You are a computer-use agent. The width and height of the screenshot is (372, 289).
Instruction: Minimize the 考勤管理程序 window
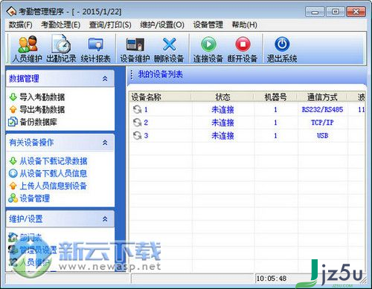point(315,12)
